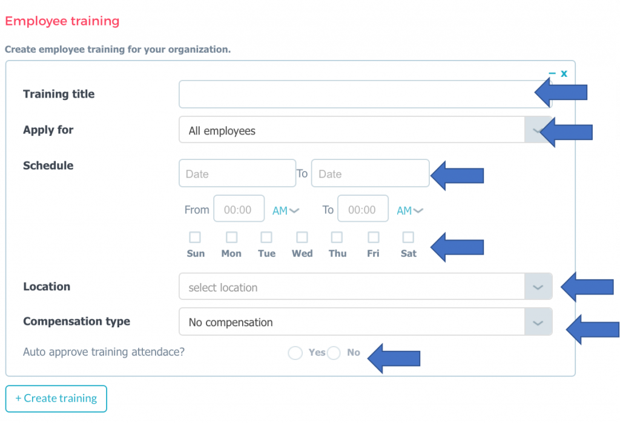This screenshot has width=620, height=423.
Task: Check the Mon checkbox
Action: coord(231,237)
